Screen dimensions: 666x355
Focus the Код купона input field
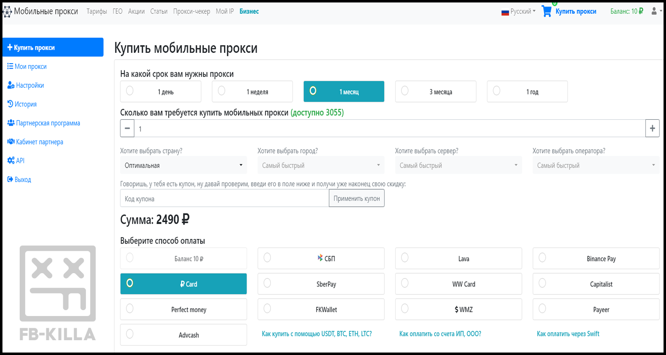[224, 199]
